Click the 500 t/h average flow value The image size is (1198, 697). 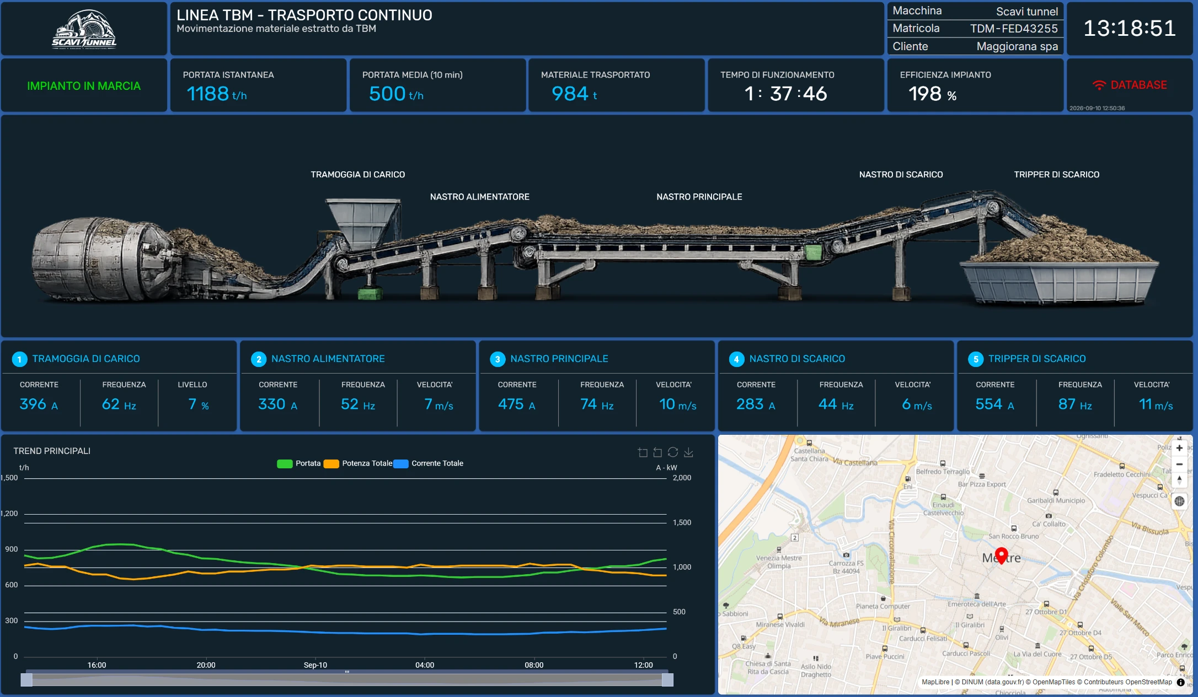(396, 94)
